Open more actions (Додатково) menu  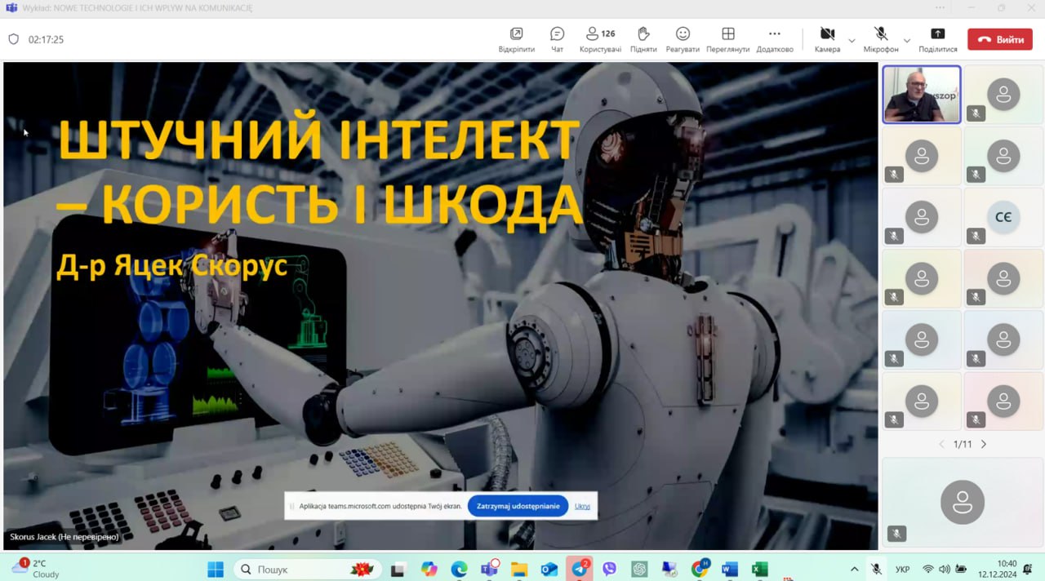click(774, 38)
